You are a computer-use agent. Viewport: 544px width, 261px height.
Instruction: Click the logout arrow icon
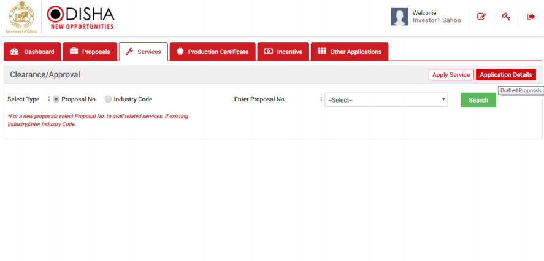click(531, 17)
